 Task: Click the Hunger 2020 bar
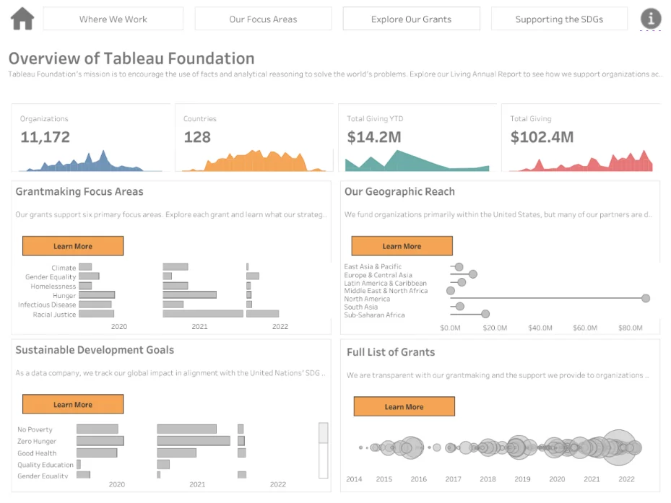click(x=97, y=294)
